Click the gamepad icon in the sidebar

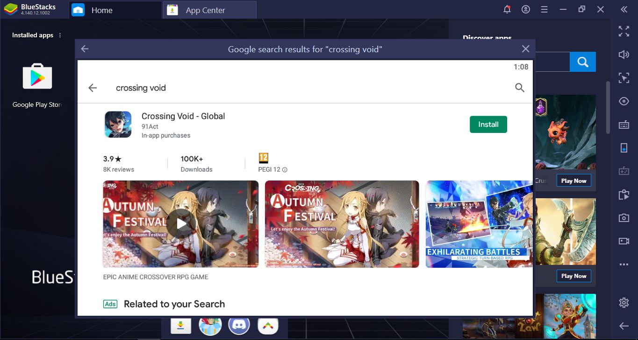tap(624, 171)
